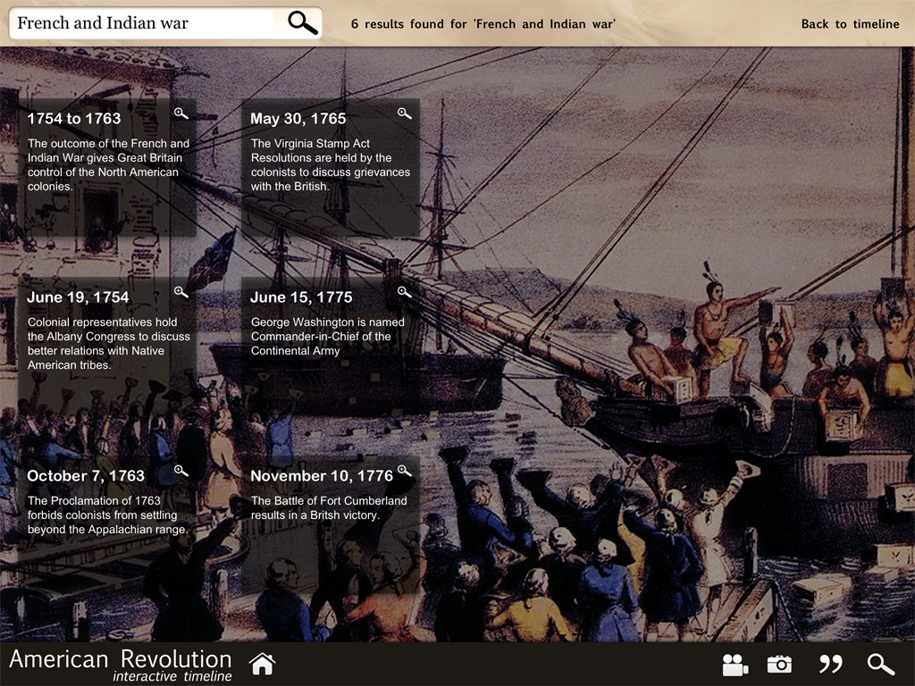This screenshot has height=686, width=915.
Task: Open the 1754 to 1763 result heading
Action: tap(74, 119)
